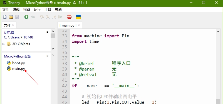This screenshot has height=104, width=223.
Task: Open the 工具 menu
Action: (x=48, y=10)
